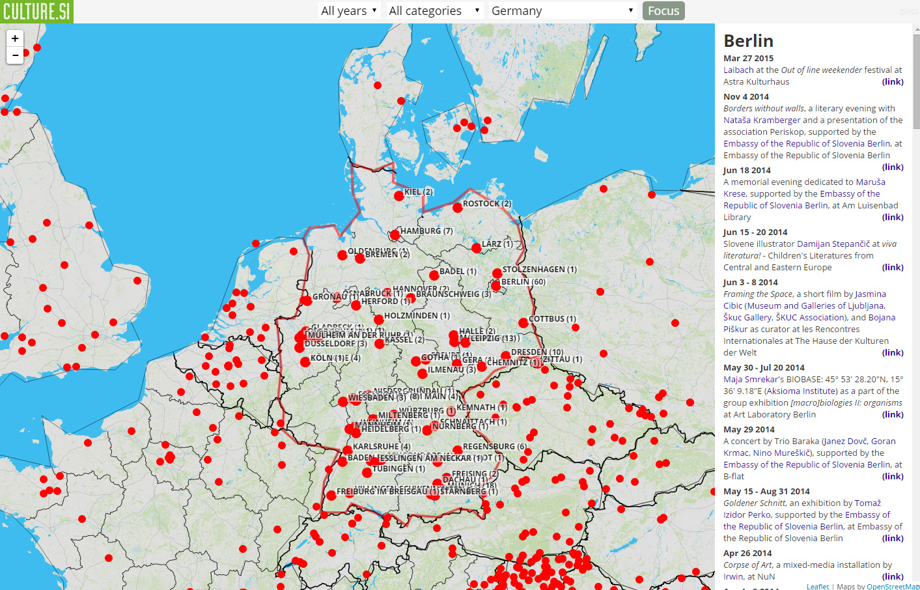Zoom in on the map
Viewport: 920px width, 590px height.
[15, 38]
